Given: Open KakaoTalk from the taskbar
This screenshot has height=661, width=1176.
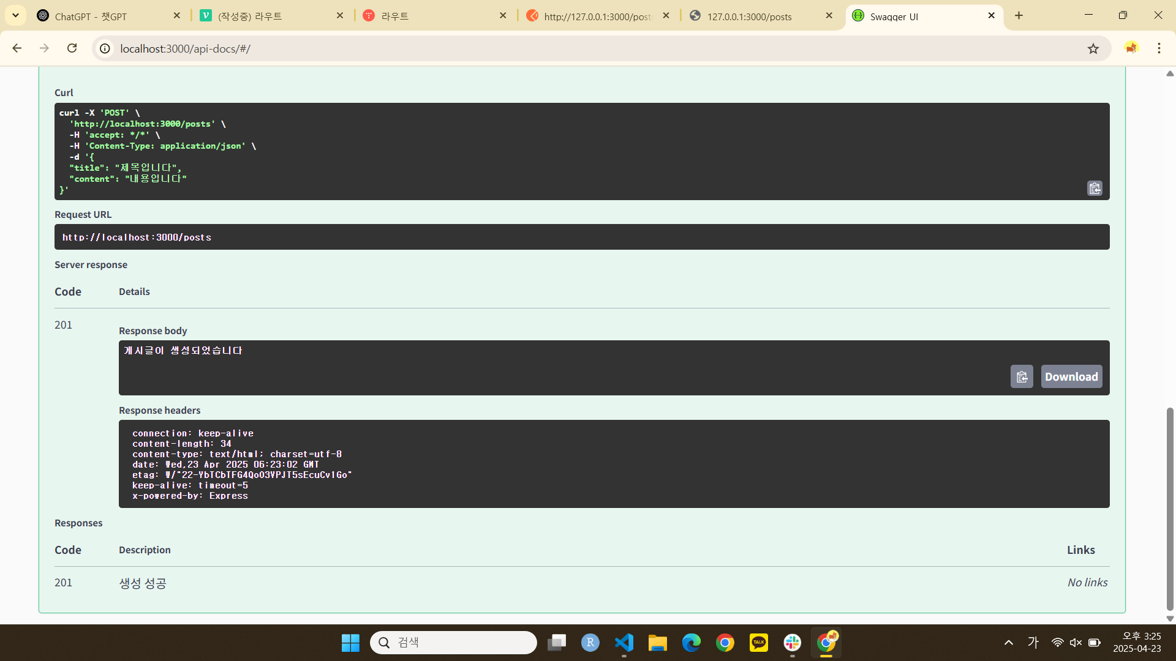Looking at the screenshot, I should pyautogui.click(x=758, y=642).
